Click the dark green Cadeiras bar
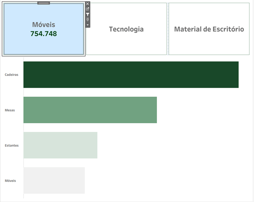Image resolution: width=254 pixels, height=202 pixels. [131, 74]
